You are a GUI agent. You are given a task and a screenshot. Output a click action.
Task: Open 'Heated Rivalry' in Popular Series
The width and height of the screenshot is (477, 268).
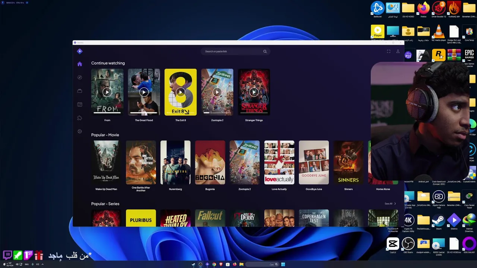175,218
